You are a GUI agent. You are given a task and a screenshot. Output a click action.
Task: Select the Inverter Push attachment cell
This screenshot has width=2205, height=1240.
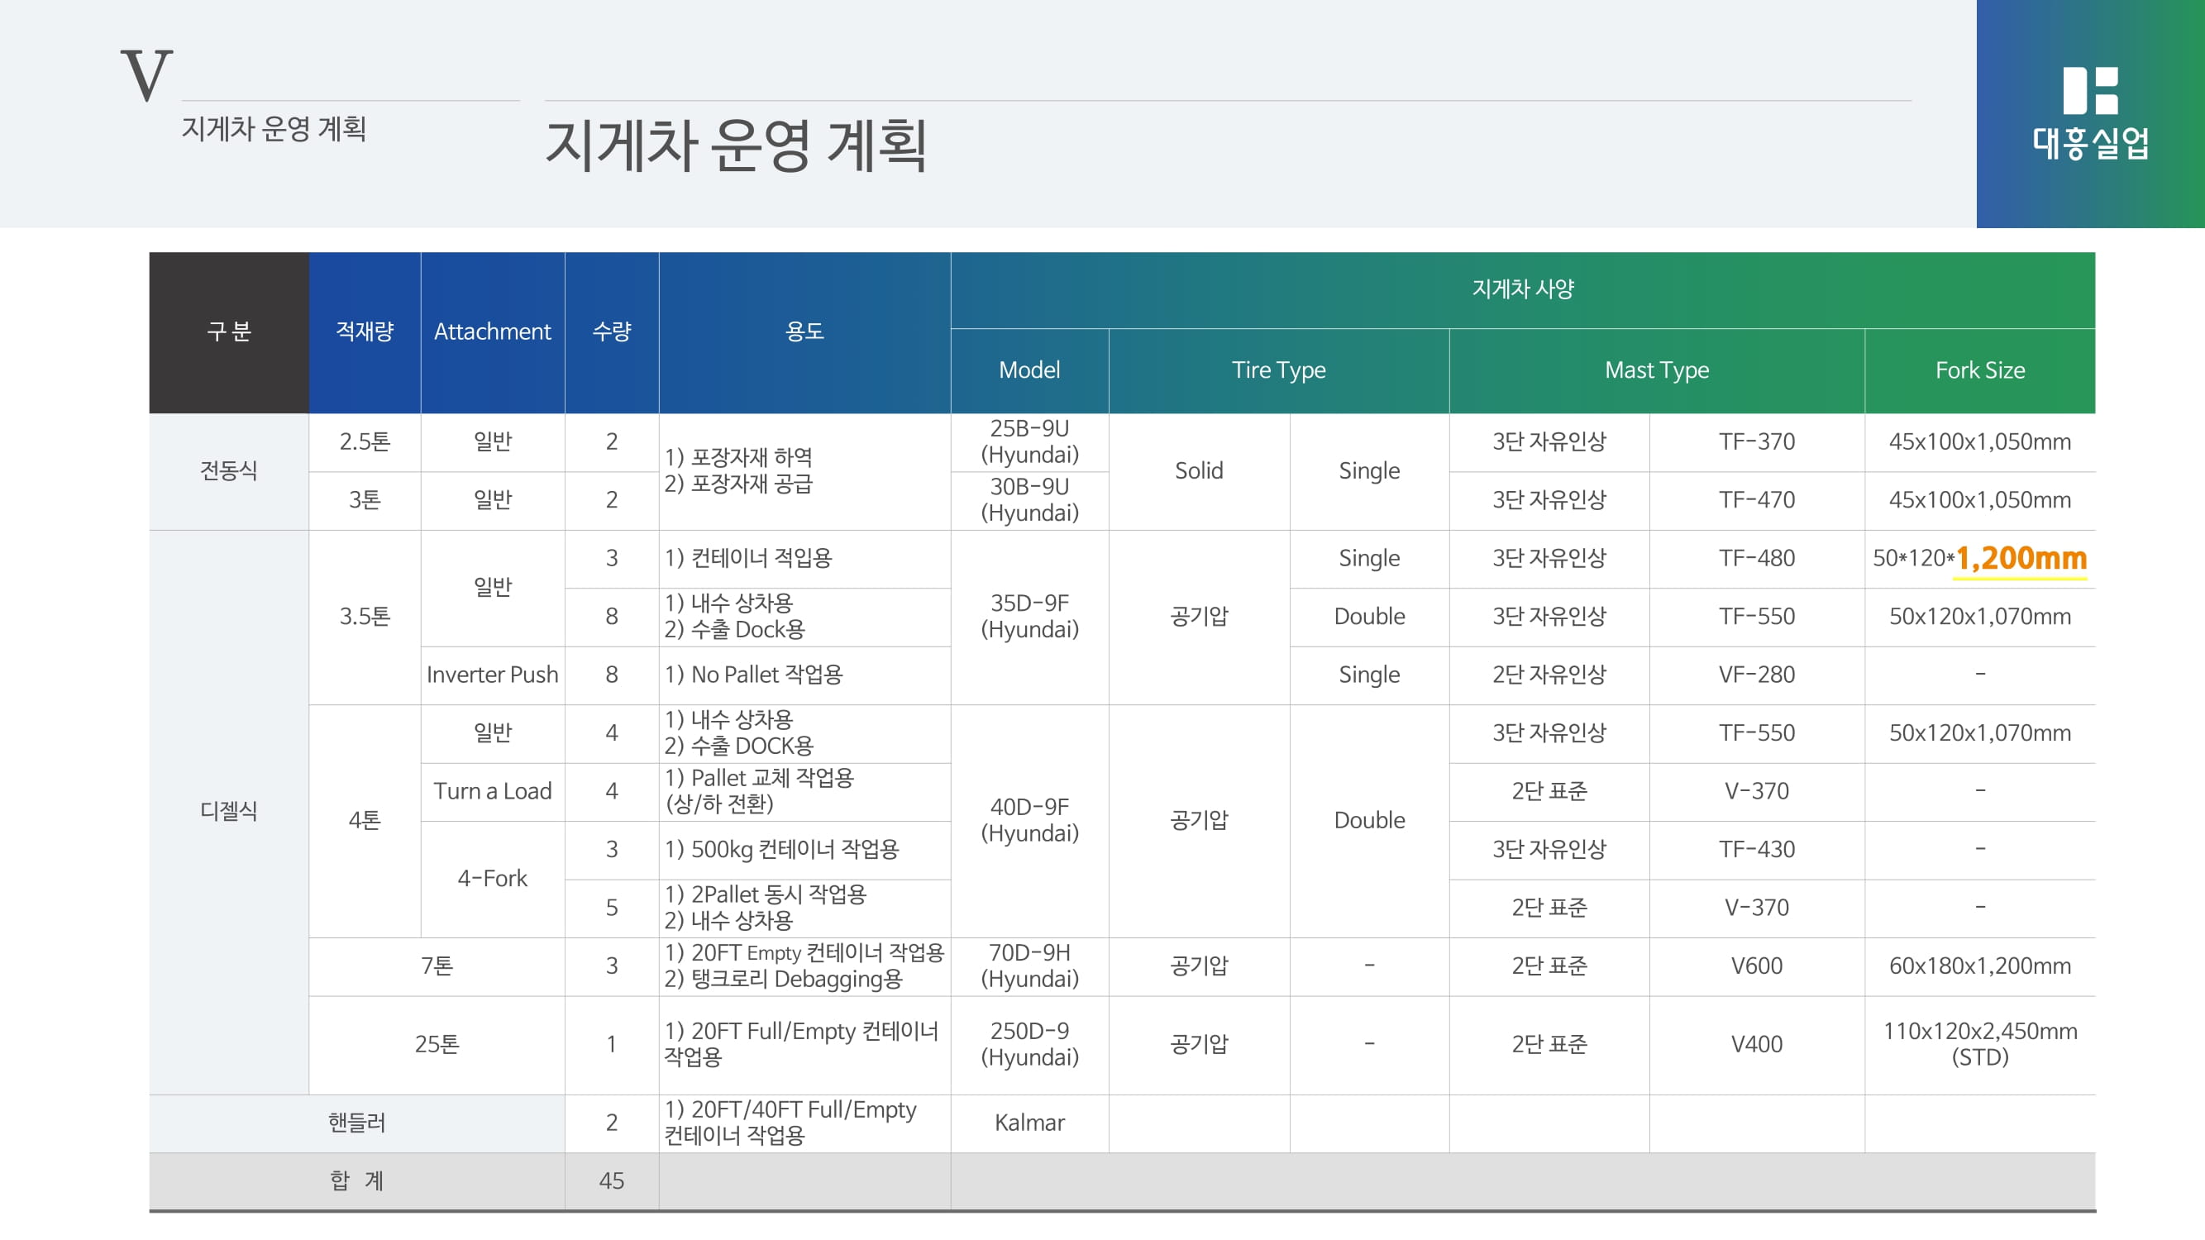pyautogui.click(x=492, y=675)
